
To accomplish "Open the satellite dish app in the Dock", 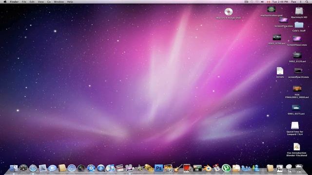I will point(289,168).
